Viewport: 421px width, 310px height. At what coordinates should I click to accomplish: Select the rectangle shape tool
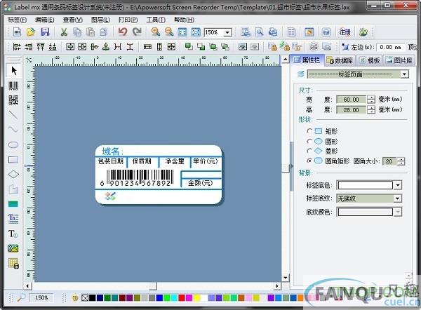[x=13, y=160]
